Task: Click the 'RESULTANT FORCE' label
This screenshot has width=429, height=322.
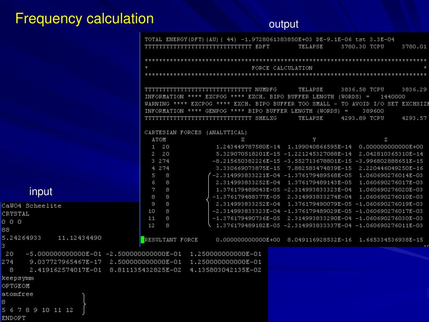Action: click(x=171, y=240)
